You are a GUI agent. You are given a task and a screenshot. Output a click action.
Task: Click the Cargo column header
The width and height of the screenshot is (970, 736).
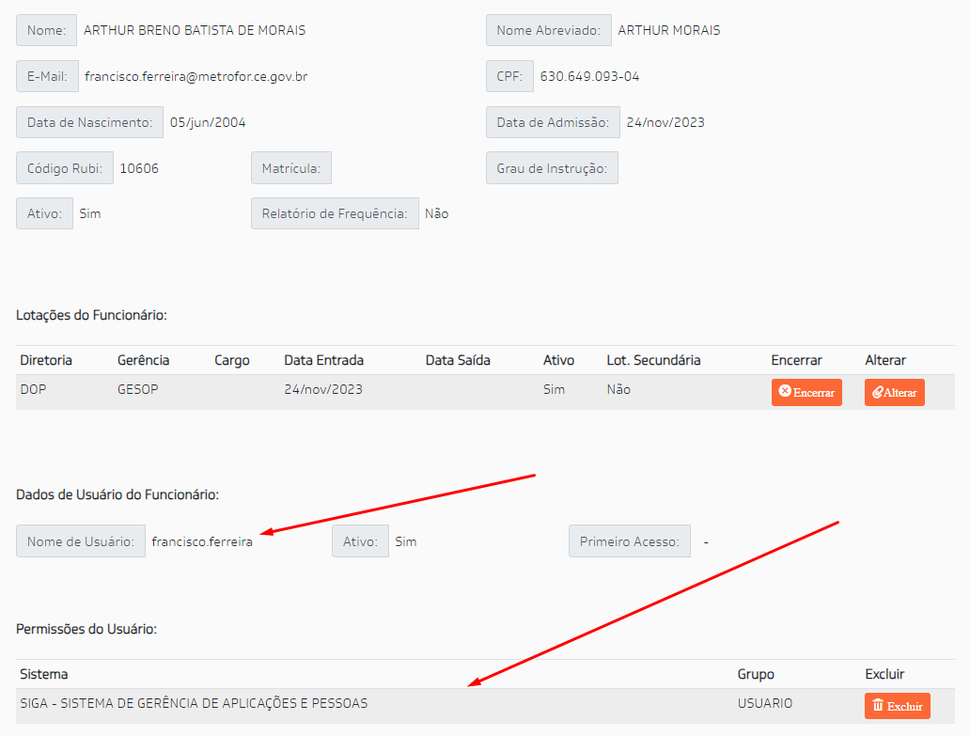[232, 360]
